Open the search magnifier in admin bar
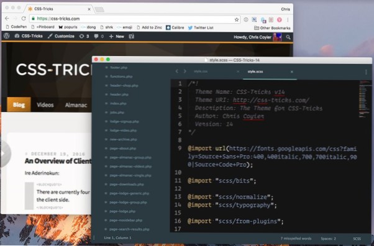 288,37
